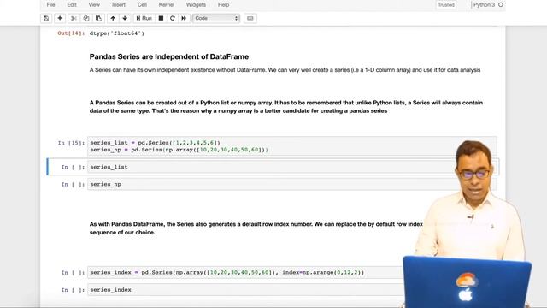Select heading Pandas Series are Independent of DataFrame

click(169, 56)
